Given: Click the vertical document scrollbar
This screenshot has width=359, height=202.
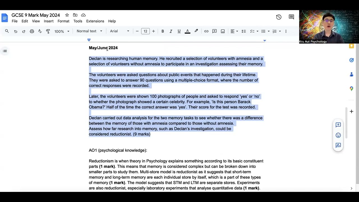Looking at the screenshot, I should point(346,123).
